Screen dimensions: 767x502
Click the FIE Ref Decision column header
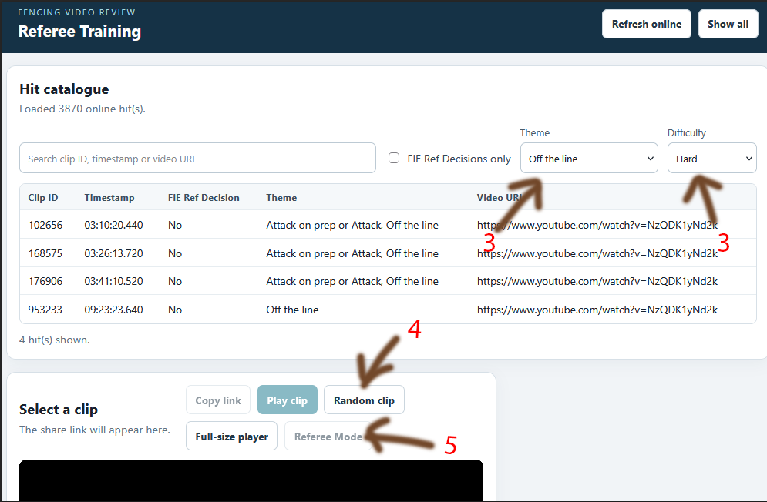pos(204,197)
